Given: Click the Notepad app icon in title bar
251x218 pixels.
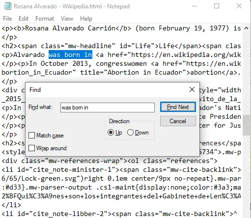Looking at the screenshot, I should pos(7,6).
